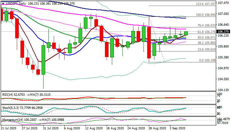Select the Fibonacci label 0.0 105.198
Screen dimensions: 231x132
[x=207, y=60]
